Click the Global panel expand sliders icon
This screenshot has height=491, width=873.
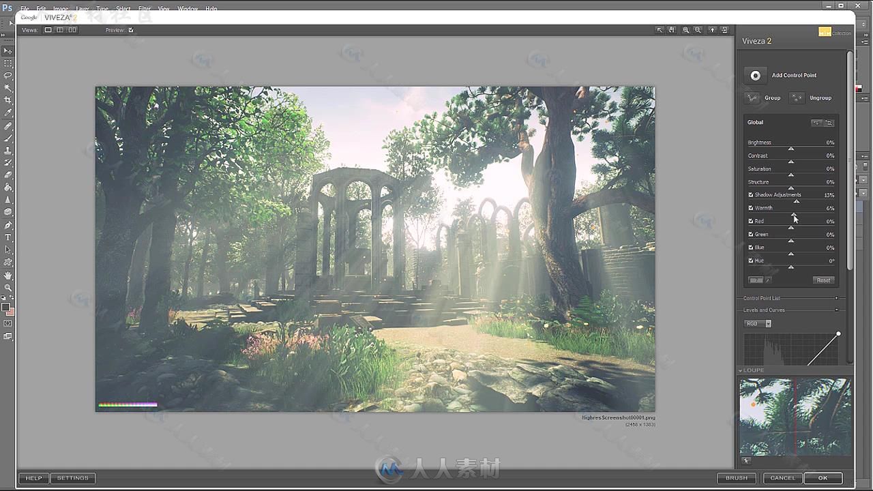pyautogui.click(x=829, y=123)
